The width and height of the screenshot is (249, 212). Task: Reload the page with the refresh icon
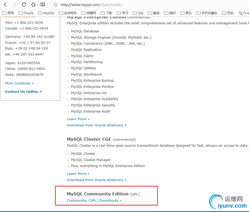tap(24, 4)
